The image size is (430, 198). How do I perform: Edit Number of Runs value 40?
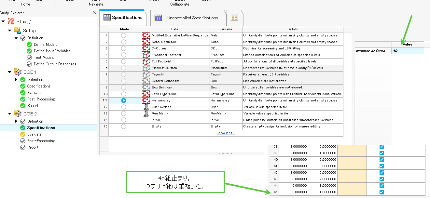coord(408,51)
